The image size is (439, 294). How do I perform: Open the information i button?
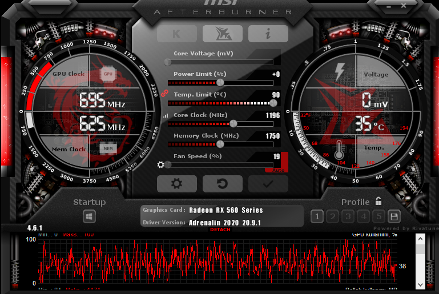[x=268, y=34]
